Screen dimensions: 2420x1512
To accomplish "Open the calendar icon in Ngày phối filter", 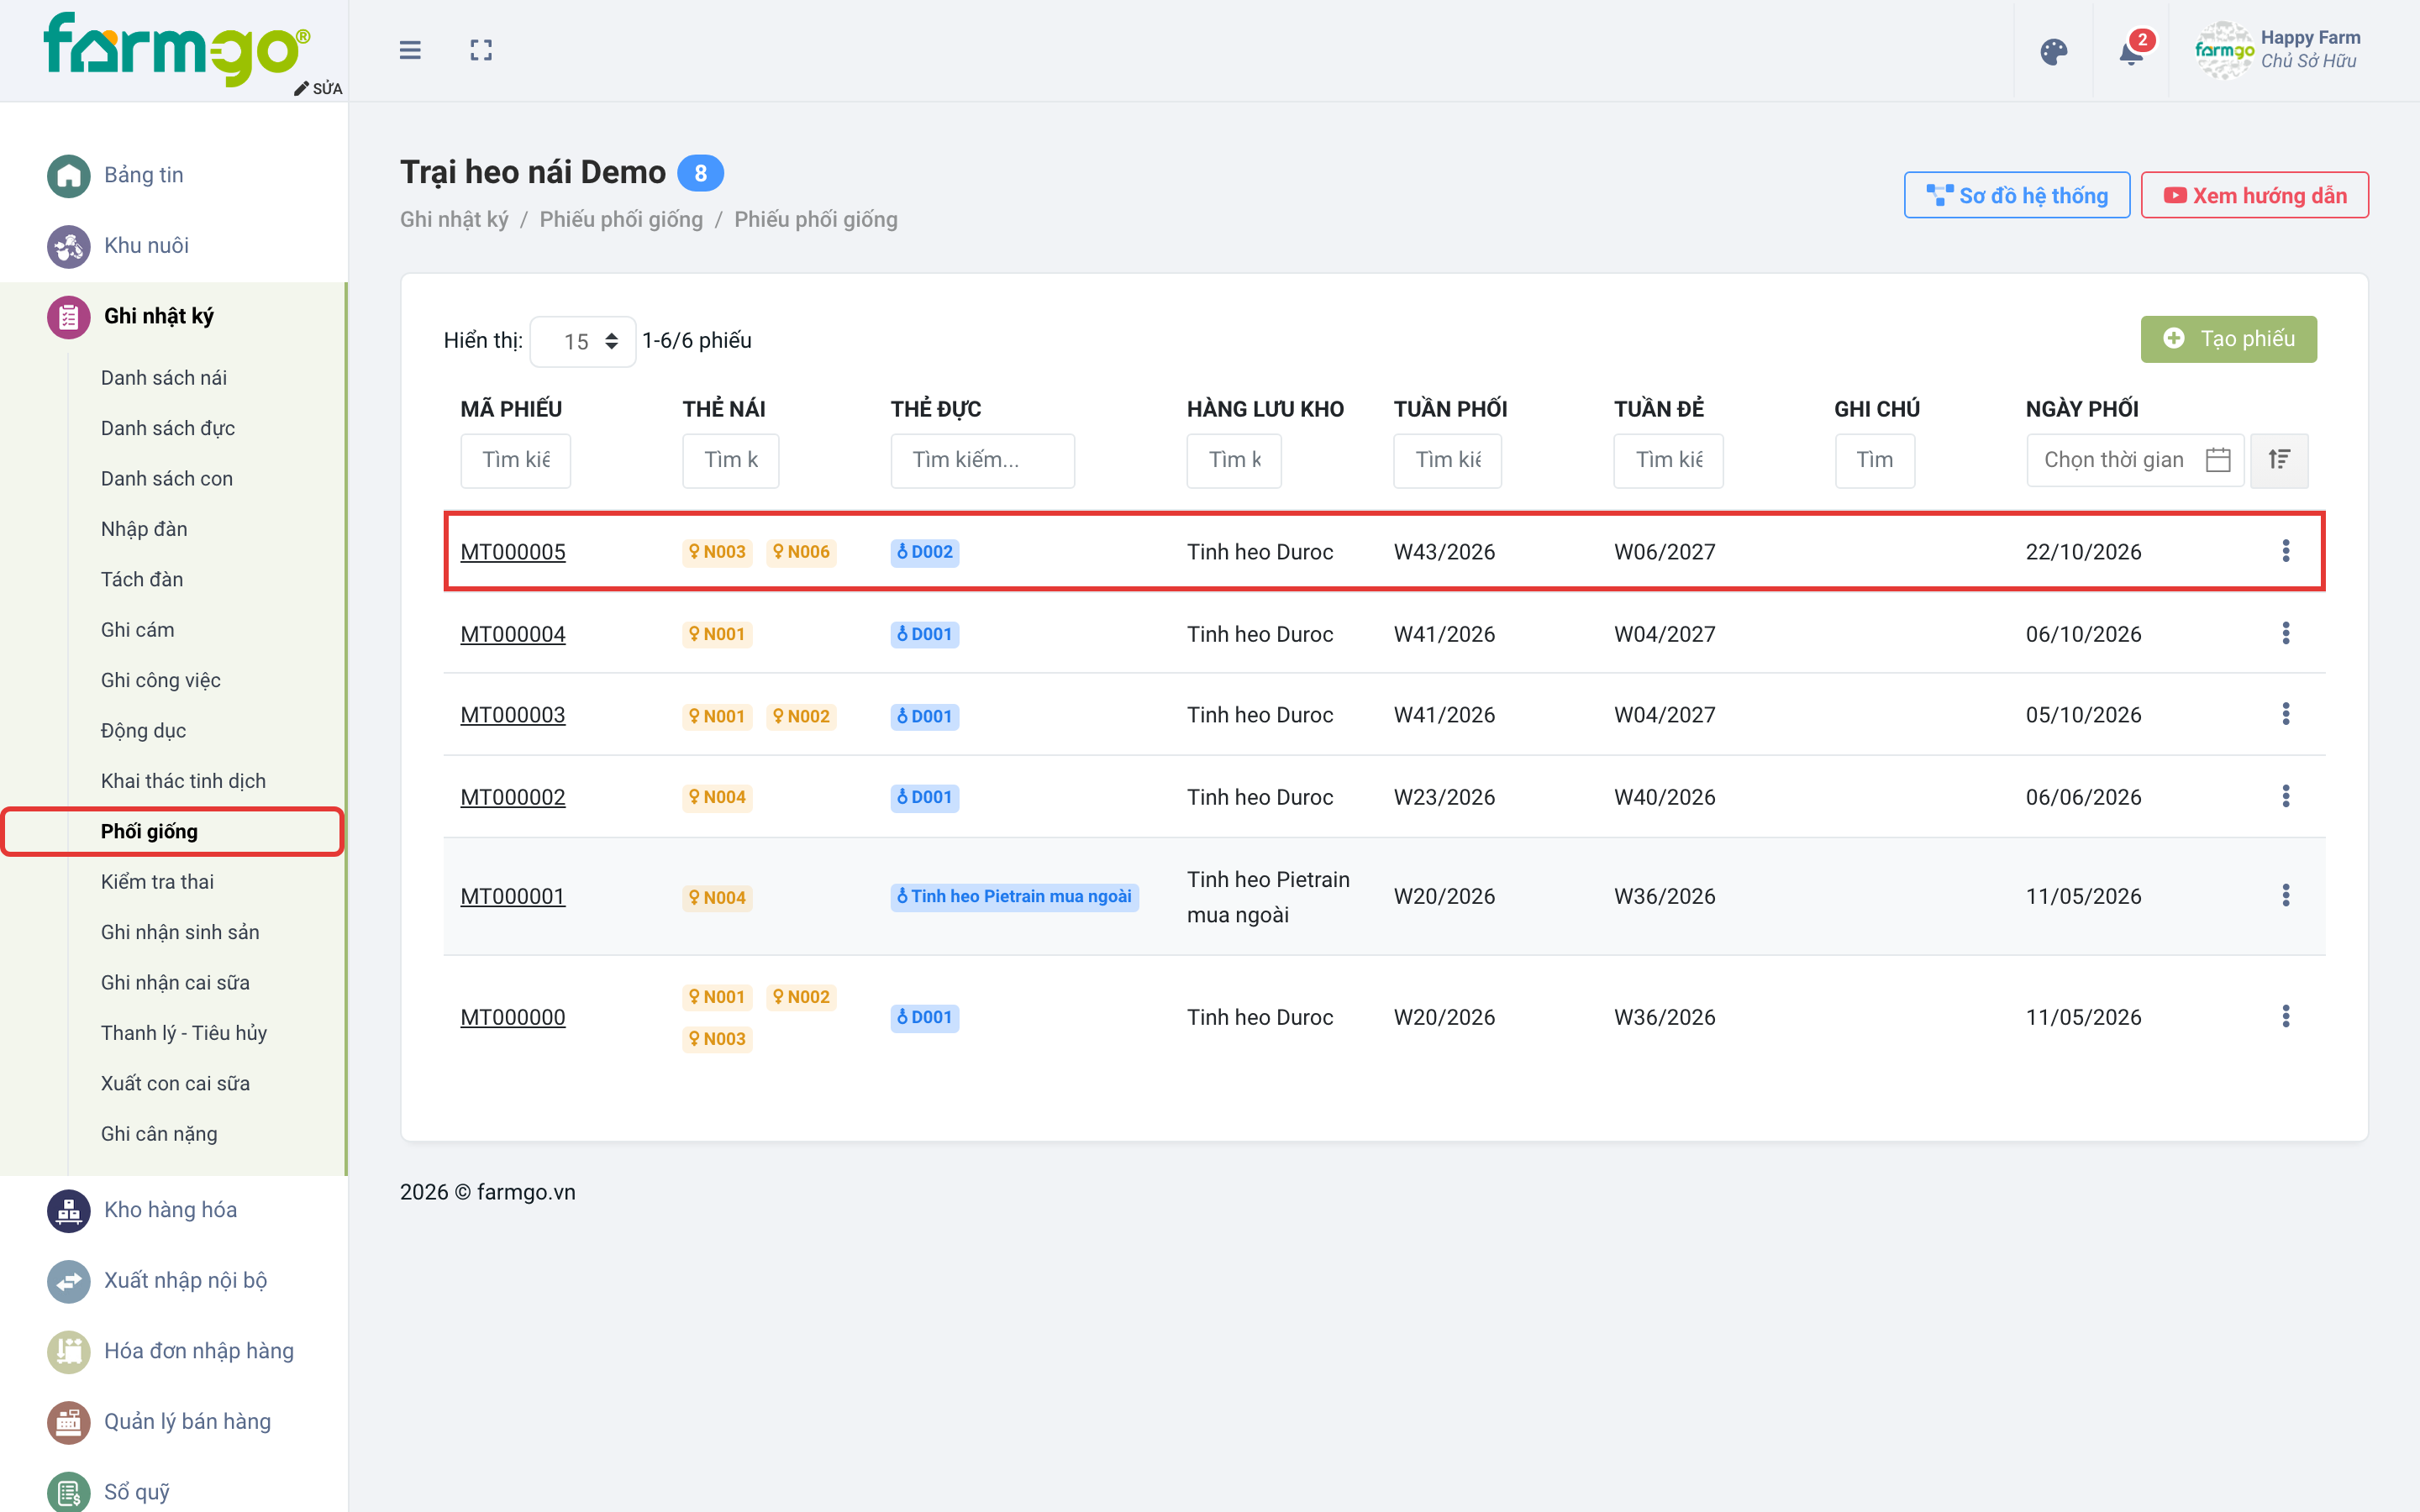I will click(x=2218, y=460).
